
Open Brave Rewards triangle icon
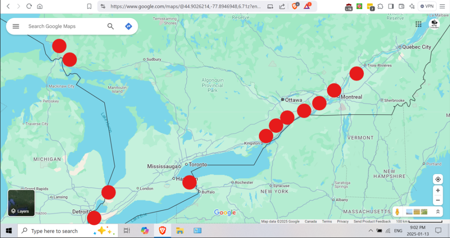click(307, 6)
